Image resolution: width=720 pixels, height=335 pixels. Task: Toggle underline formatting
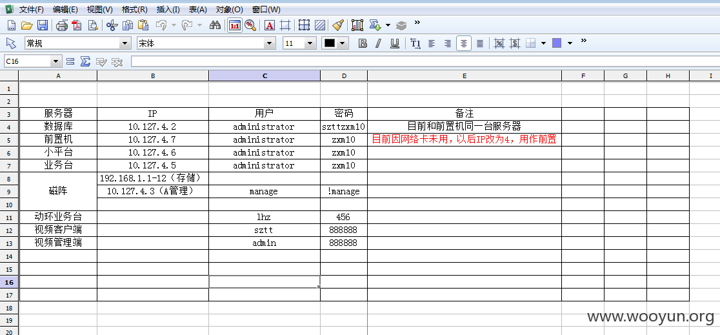[394, 43]
